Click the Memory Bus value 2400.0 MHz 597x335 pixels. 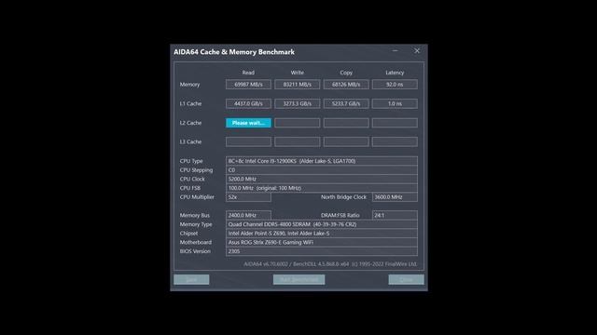pos(248,215)
